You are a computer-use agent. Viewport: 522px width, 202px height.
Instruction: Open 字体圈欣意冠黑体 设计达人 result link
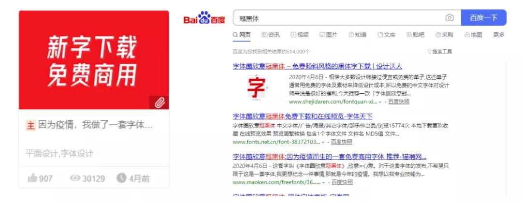click(317, 66)
